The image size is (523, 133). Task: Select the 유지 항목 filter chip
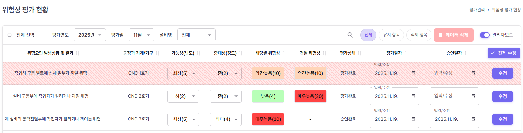pyautogui.click(x=391, y=35)
